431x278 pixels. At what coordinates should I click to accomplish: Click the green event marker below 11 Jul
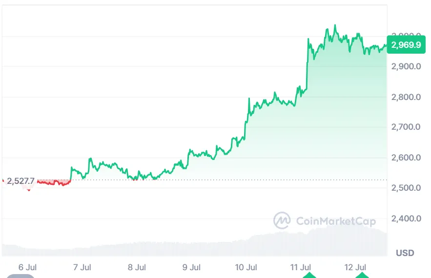(x=308, y=276)
